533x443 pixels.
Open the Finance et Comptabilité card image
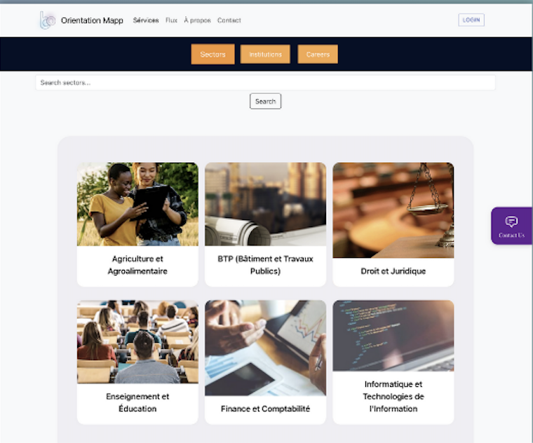click(266, 348)
